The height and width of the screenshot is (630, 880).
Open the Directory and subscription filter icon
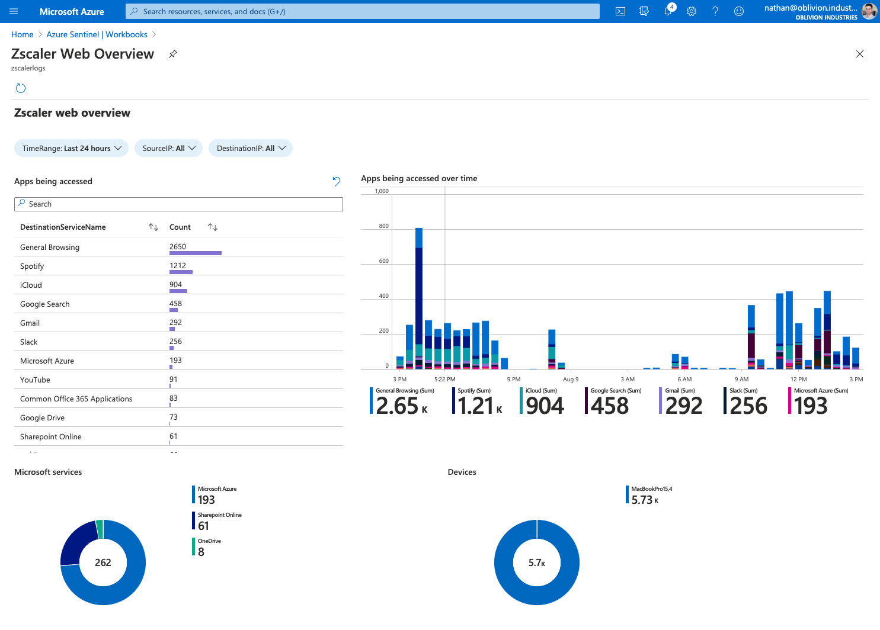pyautogui.click(x=644, y=11)
